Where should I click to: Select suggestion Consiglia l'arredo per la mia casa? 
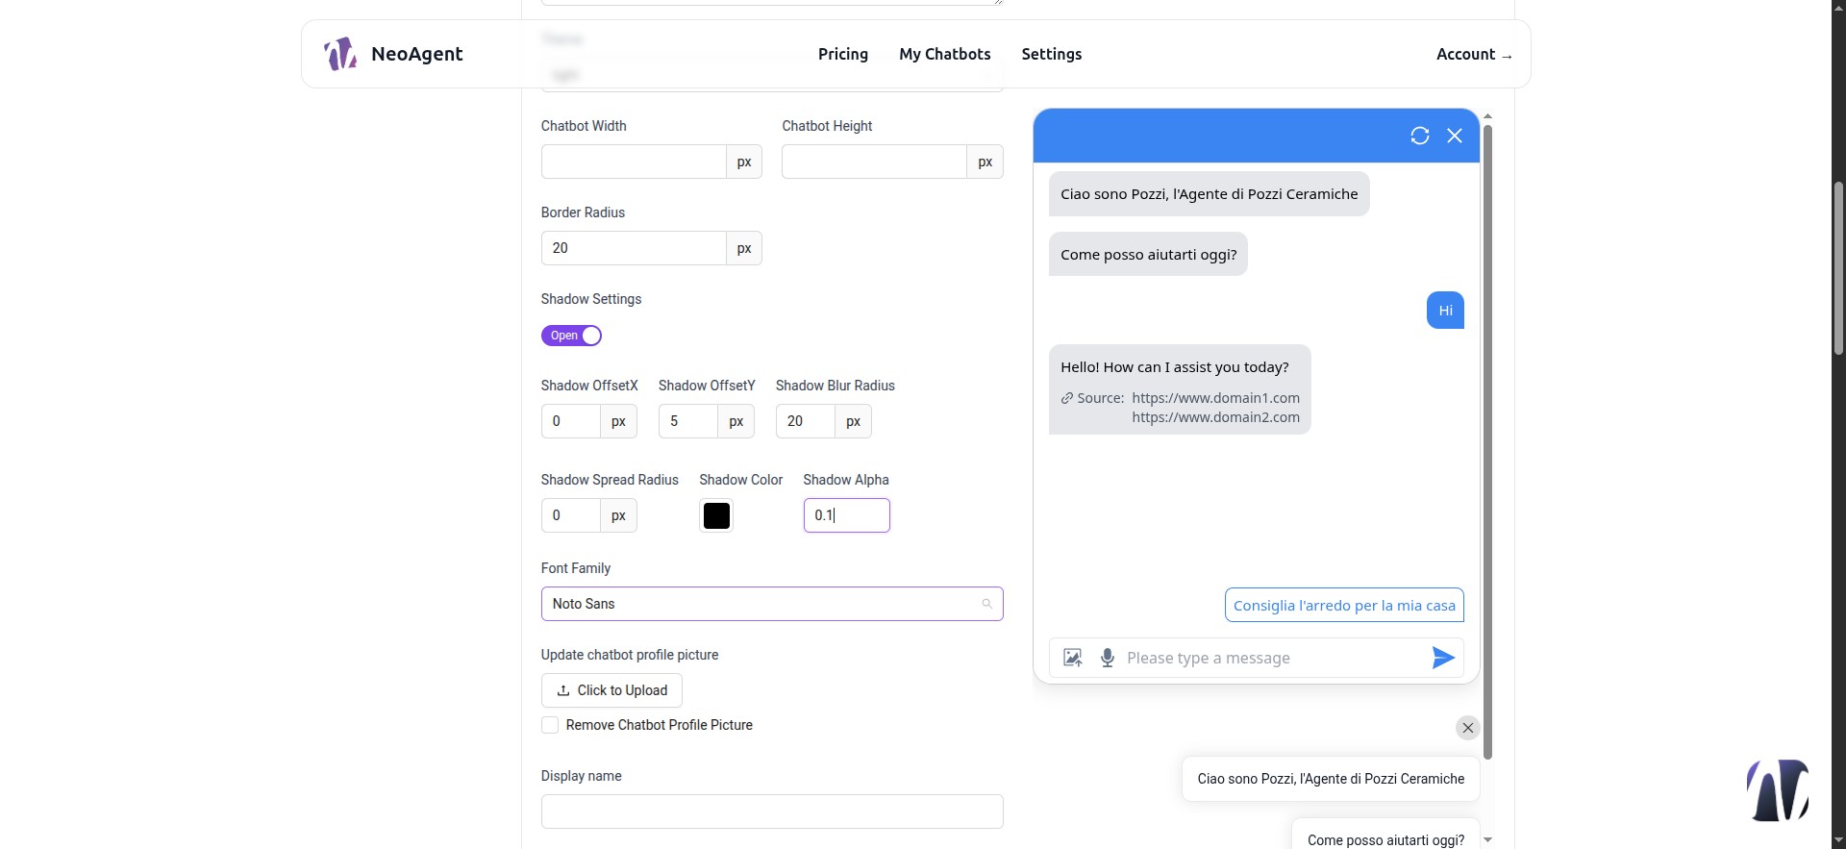click(1344, 606)
